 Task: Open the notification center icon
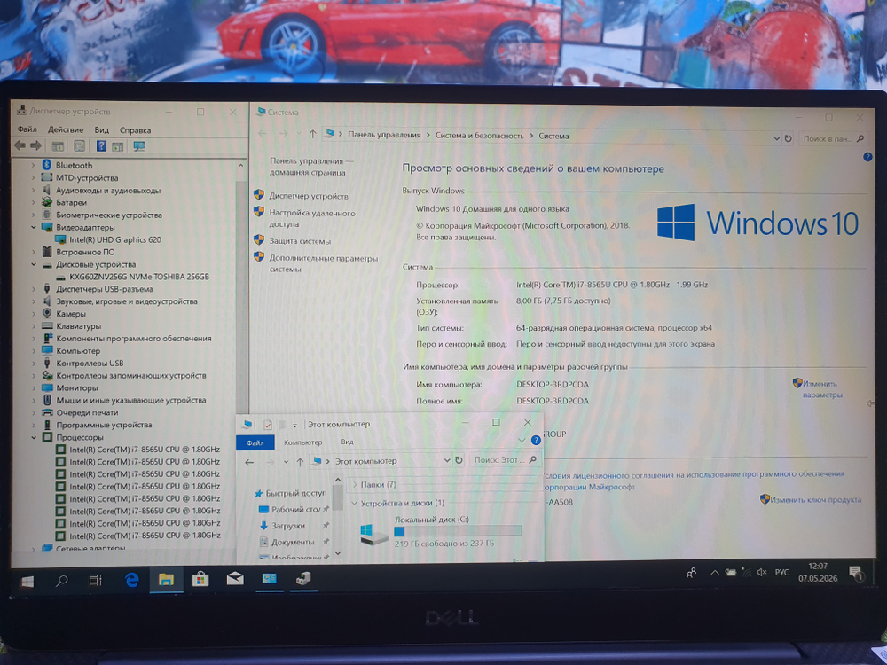tap(856, 574)
